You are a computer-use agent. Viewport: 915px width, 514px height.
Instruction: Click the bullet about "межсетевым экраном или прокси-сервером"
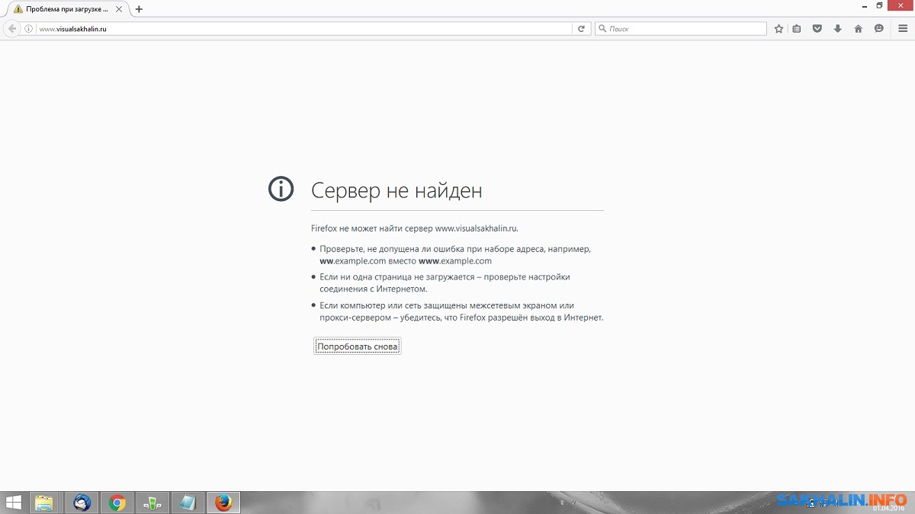(461, 311)
